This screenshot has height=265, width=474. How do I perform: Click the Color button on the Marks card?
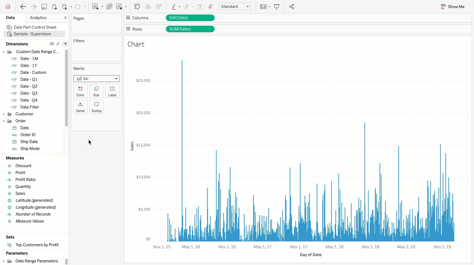click(80, 91)
